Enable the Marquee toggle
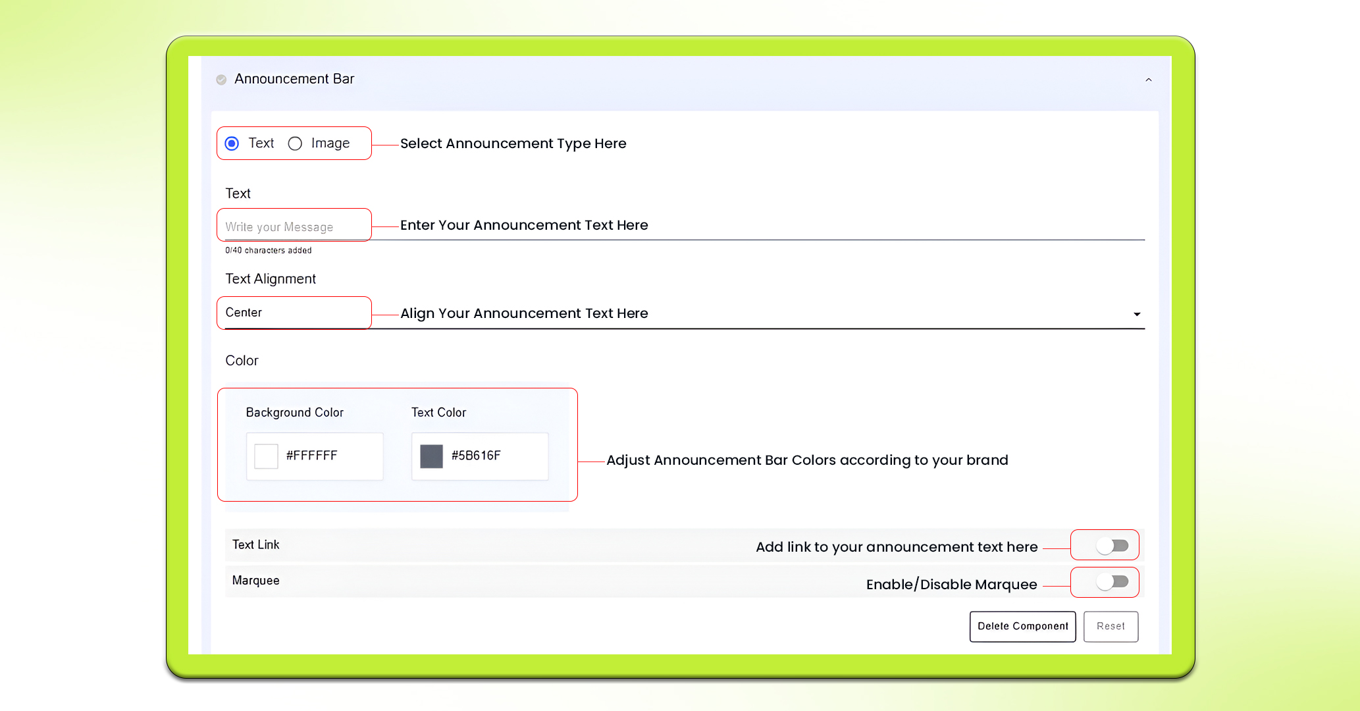 (x=1112, y=582)
